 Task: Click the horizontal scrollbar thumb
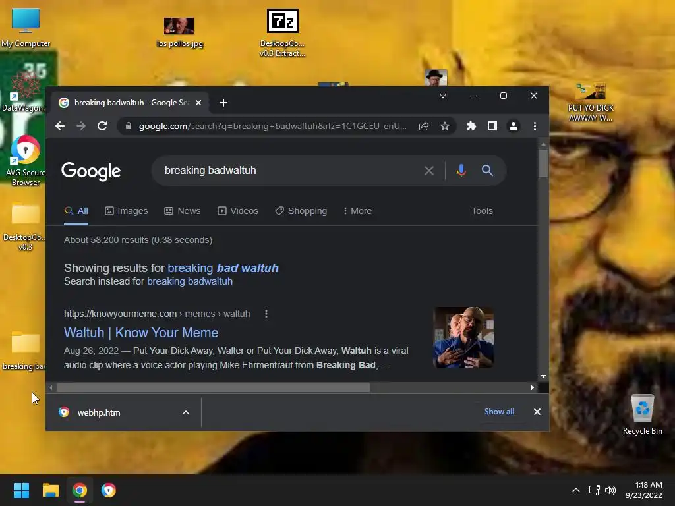213,387
